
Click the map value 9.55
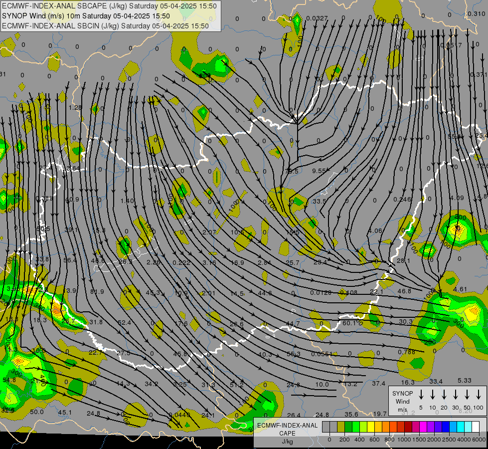(x=319, y=171)
